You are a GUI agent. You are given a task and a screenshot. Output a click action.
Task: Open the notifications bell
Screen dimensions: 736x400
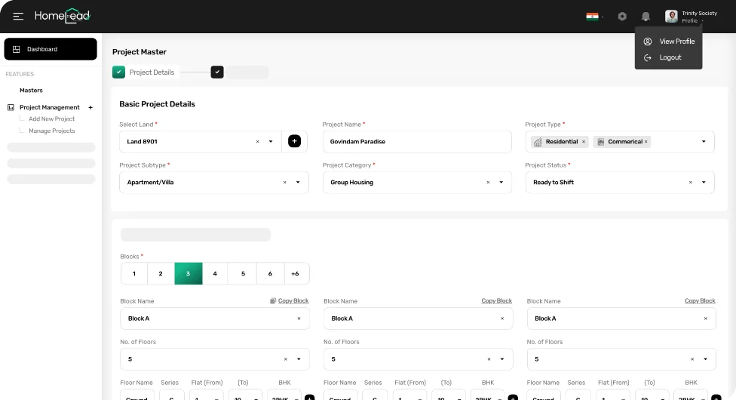[x=646, y=16]
